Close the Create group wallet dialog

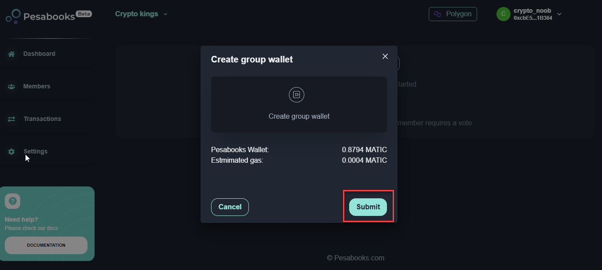point(385,56)
